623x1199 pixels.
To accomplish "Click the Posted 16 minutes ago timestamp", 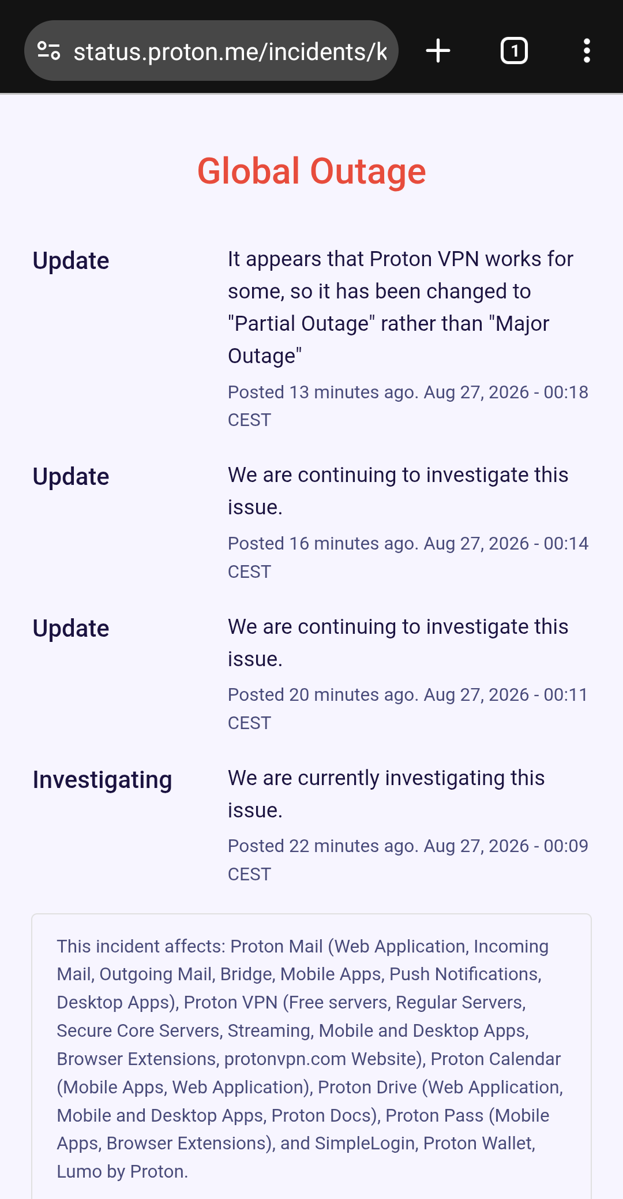I will 408,557.
